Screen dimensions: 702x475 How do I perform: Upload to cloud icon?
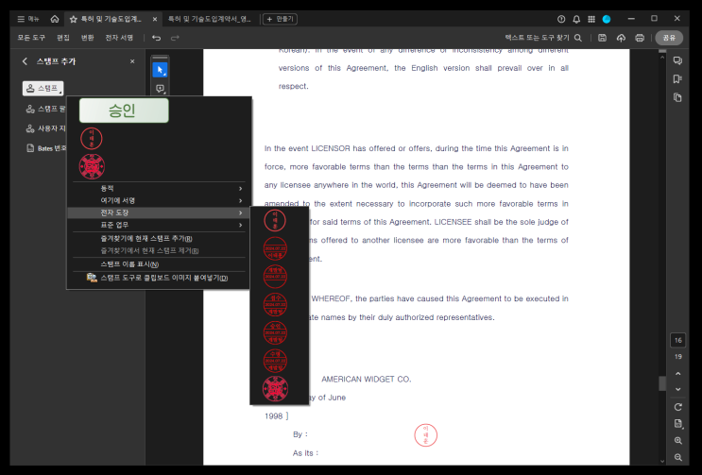pos(621,38)
